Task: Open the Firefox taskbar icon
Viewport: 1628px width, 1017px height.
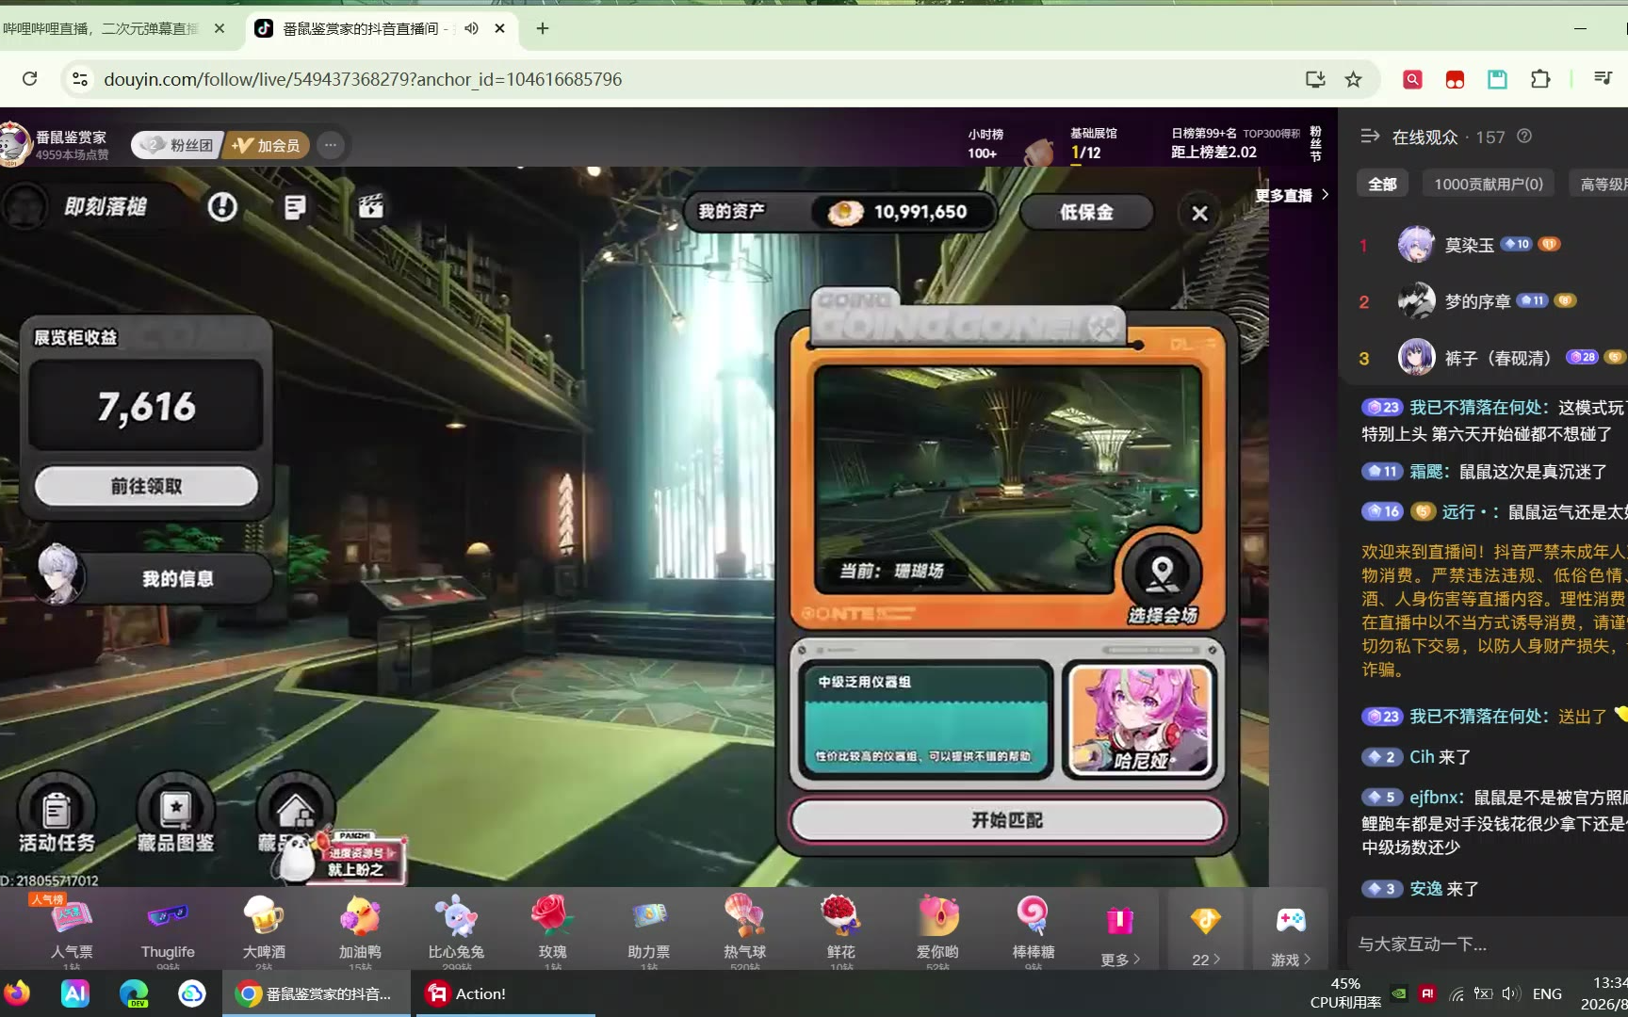Action: [x=17, y=993]
